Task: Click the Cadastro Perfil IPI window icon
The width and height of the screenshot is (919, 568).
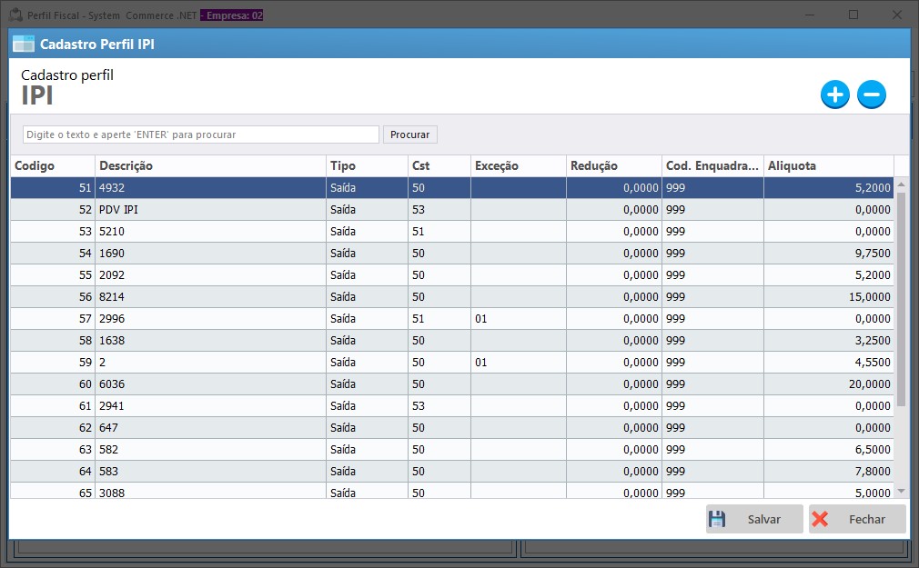Action: click(x=24, y=44)
